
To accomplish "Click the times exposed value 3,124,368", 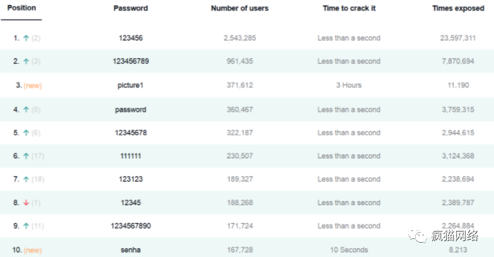I will click(x=458, y=156).
